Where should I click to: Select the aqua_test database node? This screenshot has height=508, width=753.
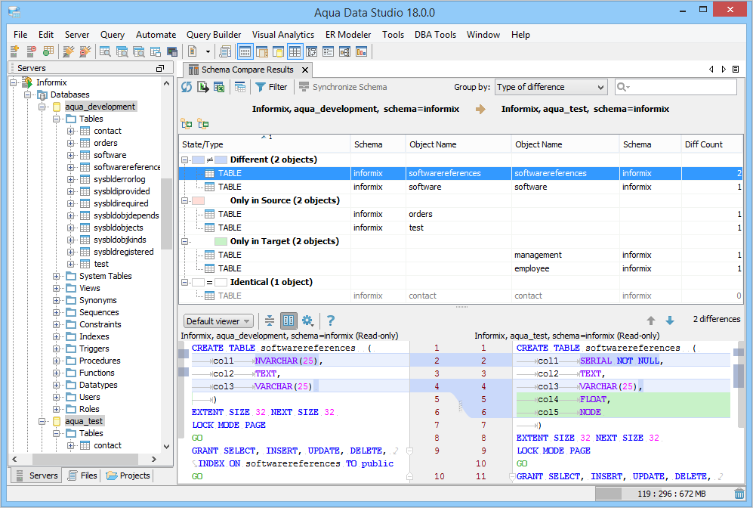[x=84, y=421]
